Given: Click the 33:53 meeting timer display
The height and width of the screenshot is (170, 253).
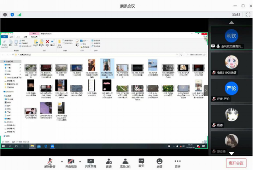Looking at the screenshot, I should pyautogui.click(x=236, y=15).
